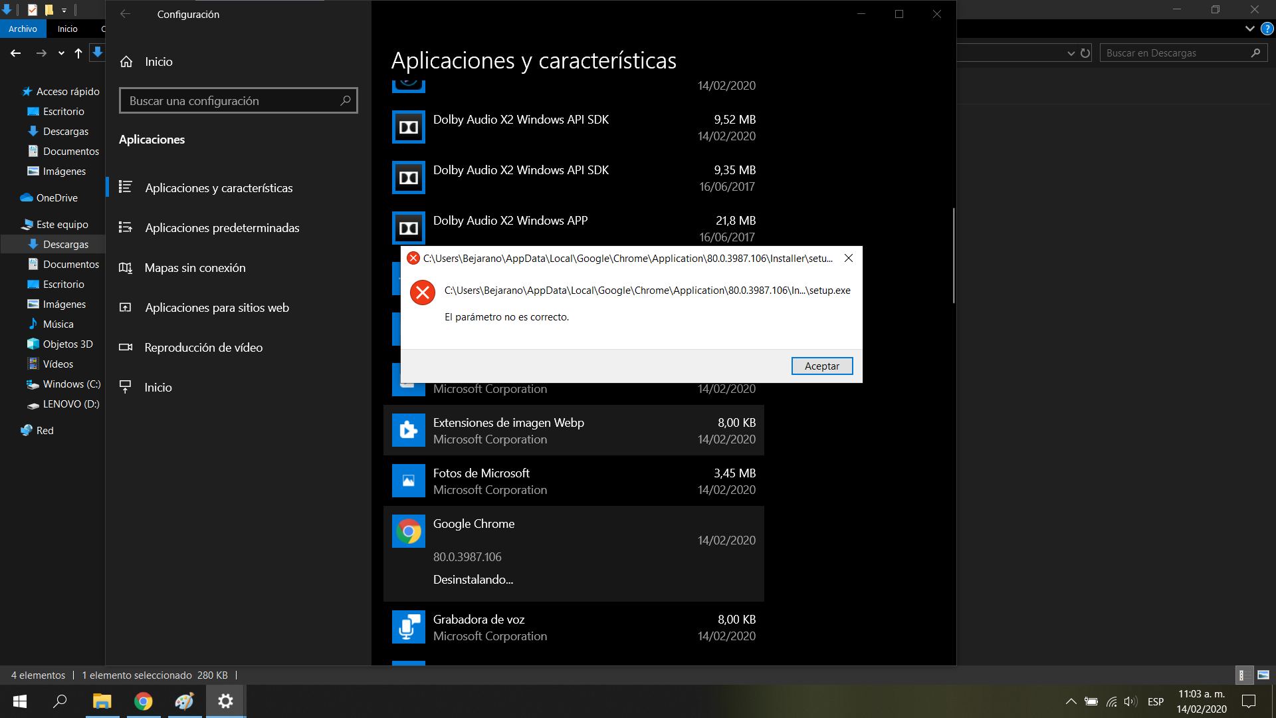
Task: Select Windows (C:) drive in navigation tree
Action: 71,384
